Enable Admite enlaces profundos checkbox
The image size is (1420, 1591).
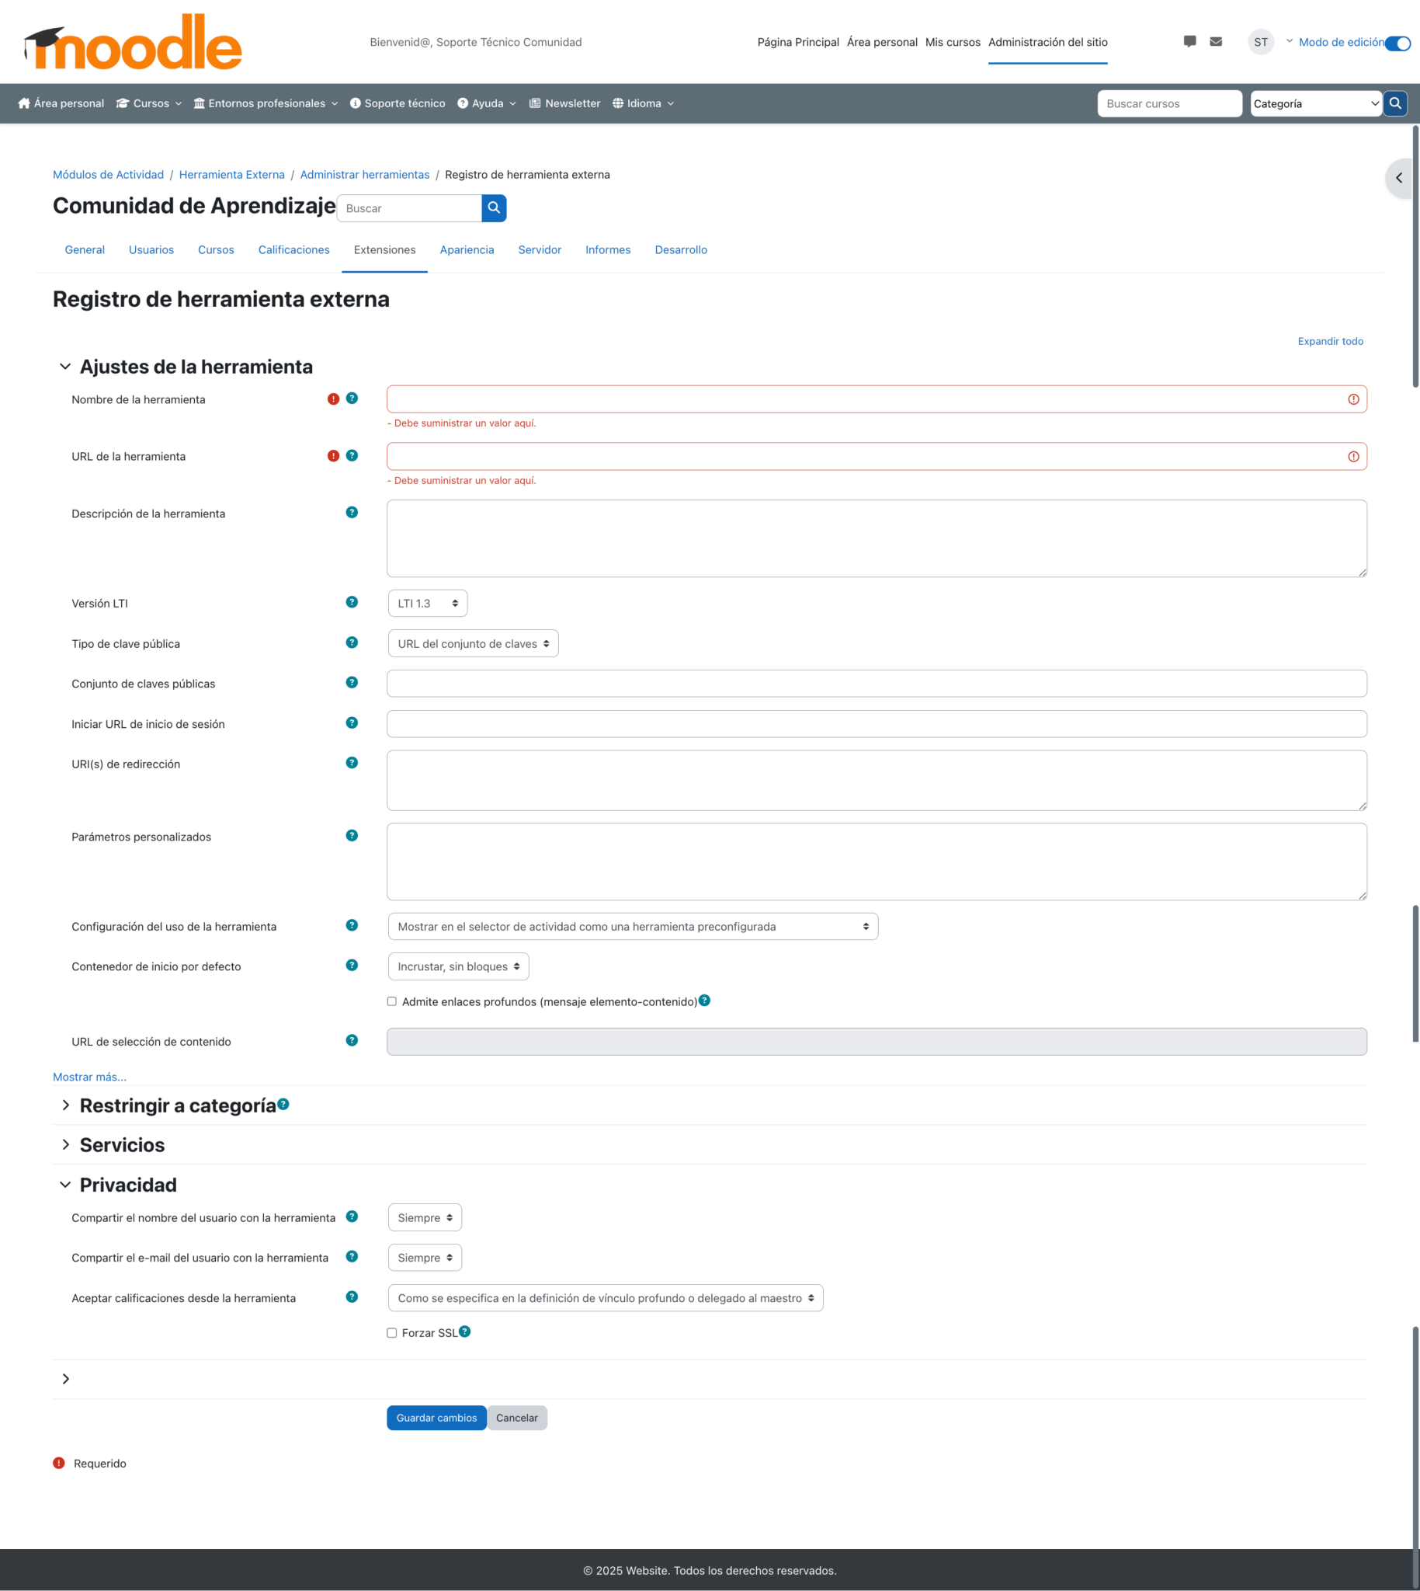(391, 1001)
